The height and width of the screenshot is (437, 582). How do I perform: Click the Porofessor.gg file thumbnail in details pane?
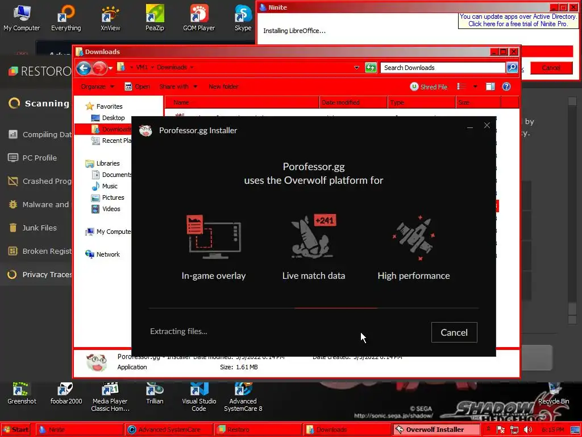tap(95, 362)
